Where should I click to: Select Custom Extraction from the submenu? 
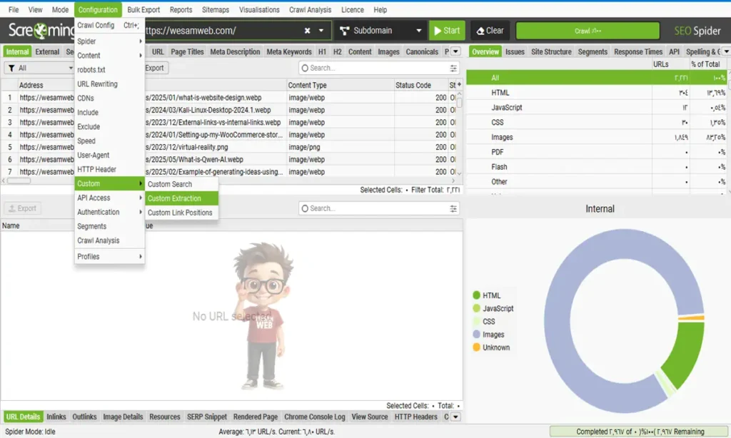click(x=174, y=198)
